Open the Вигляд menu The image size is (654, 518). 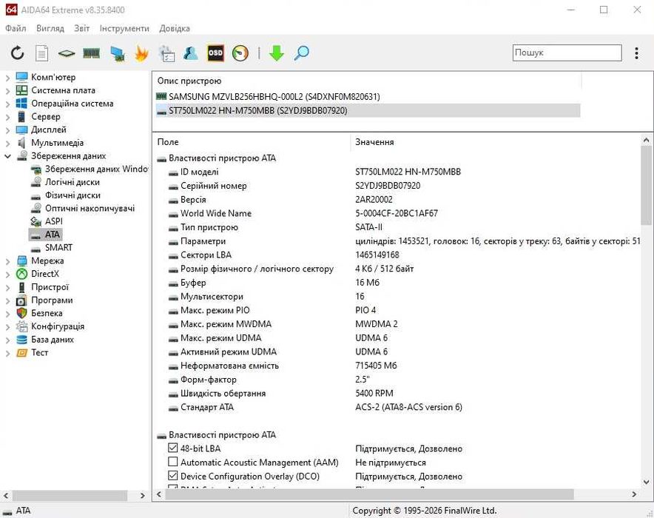pyautogui.click(x=50, y=28)
